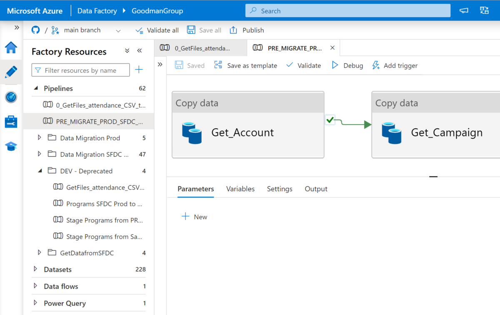
Task: Click New to add a pipeline parameter
Action: 194,216
